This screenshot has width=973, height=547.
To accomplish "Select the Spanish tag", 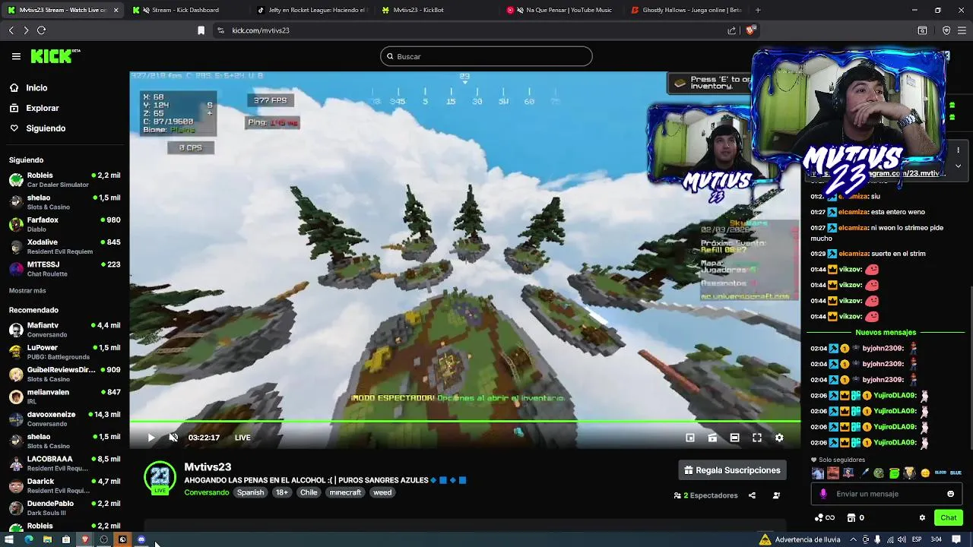I will tap(250, 492).
